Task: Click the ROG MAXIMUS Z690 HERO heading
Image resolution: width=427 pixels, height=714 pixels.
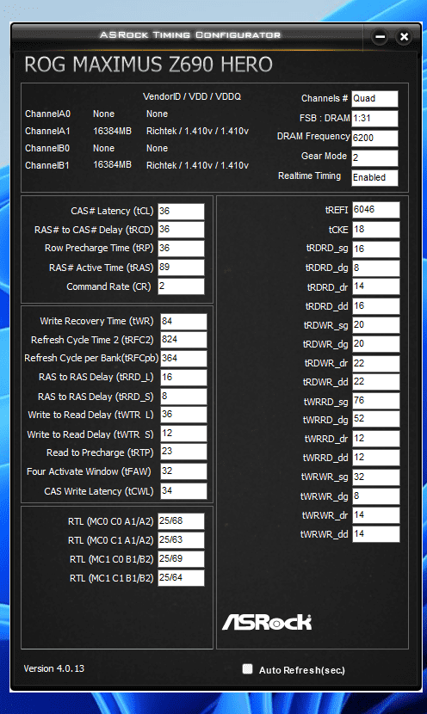Action: [149, 65]
